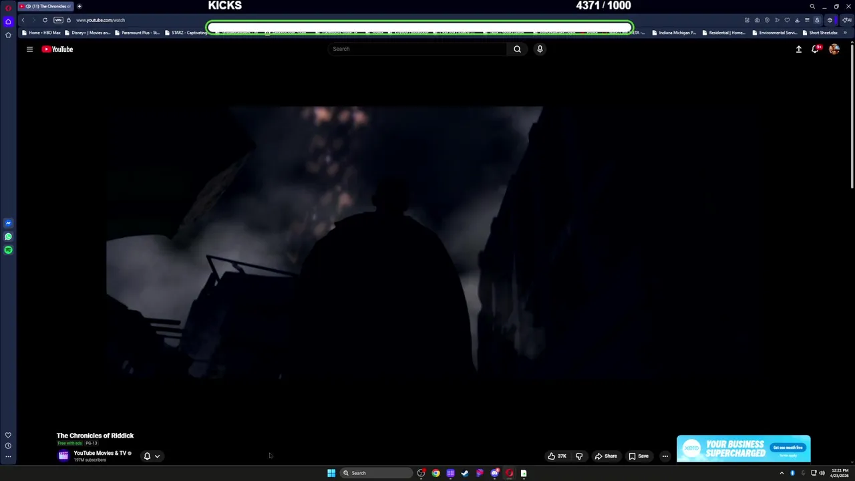The height and width of the screenshot is (481, 855).
Task: Start voice search with the microphone
Action: [x=540, y=49]
